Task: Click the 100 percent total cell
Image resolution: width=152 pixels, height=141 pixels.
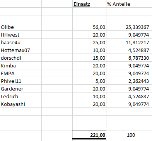Action: coord(129,135)
